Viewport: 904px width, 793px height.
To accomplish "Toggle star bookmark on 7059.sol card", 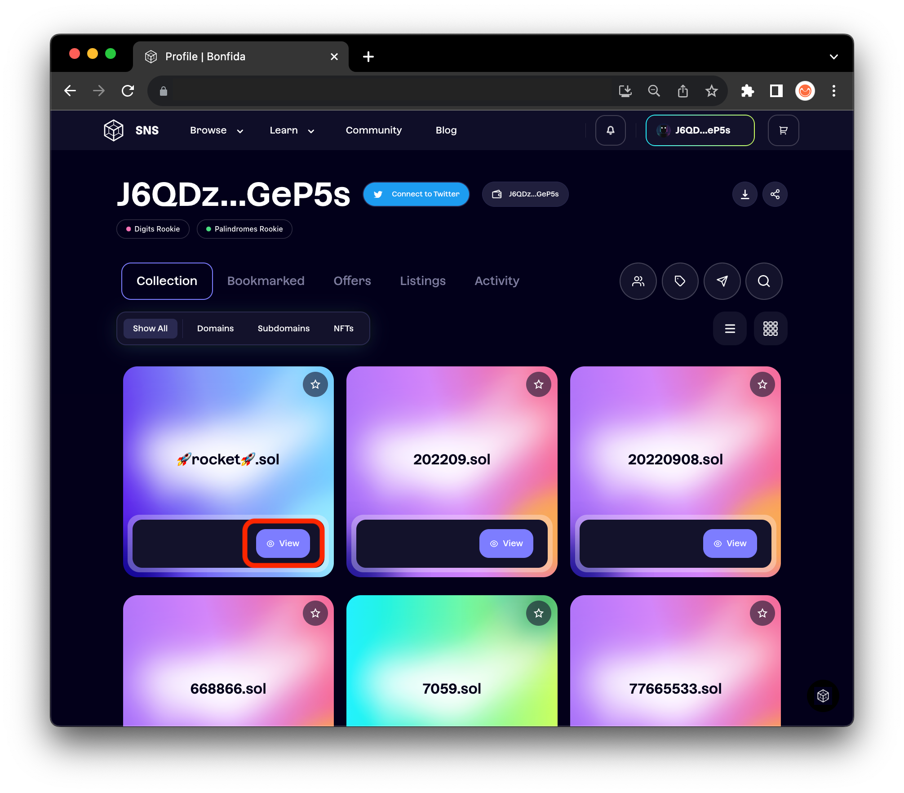I will pos(538,613).
